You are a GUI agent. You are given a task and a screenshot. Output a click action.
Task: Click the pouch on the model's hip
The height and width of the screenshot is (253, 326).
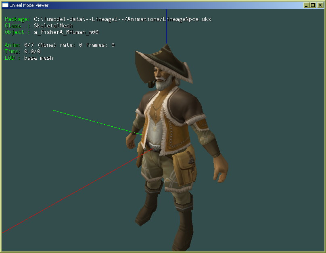point(185,168)
